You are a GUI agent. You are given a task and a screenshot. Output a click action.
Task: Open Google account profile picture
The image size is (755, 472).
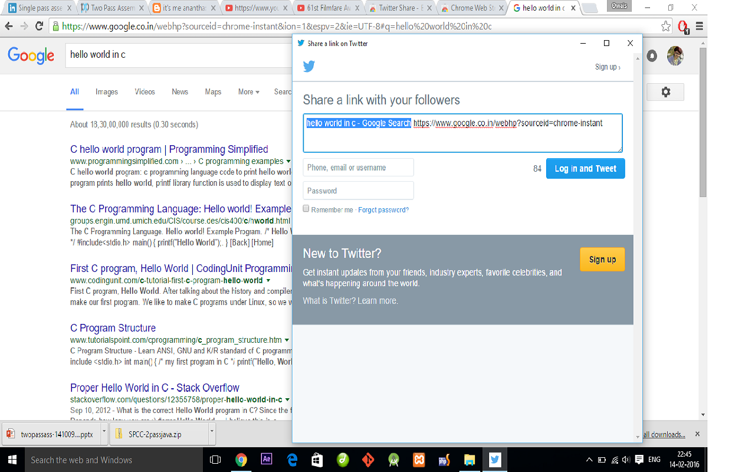(x=675, y=56)
